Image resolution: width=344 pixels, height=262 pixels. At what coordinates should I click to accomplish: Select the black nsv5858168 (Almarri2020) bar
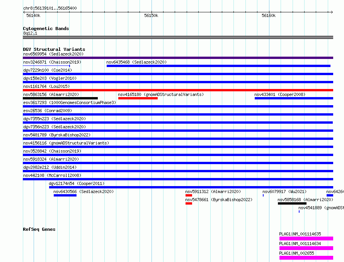(x=292, y=203)
